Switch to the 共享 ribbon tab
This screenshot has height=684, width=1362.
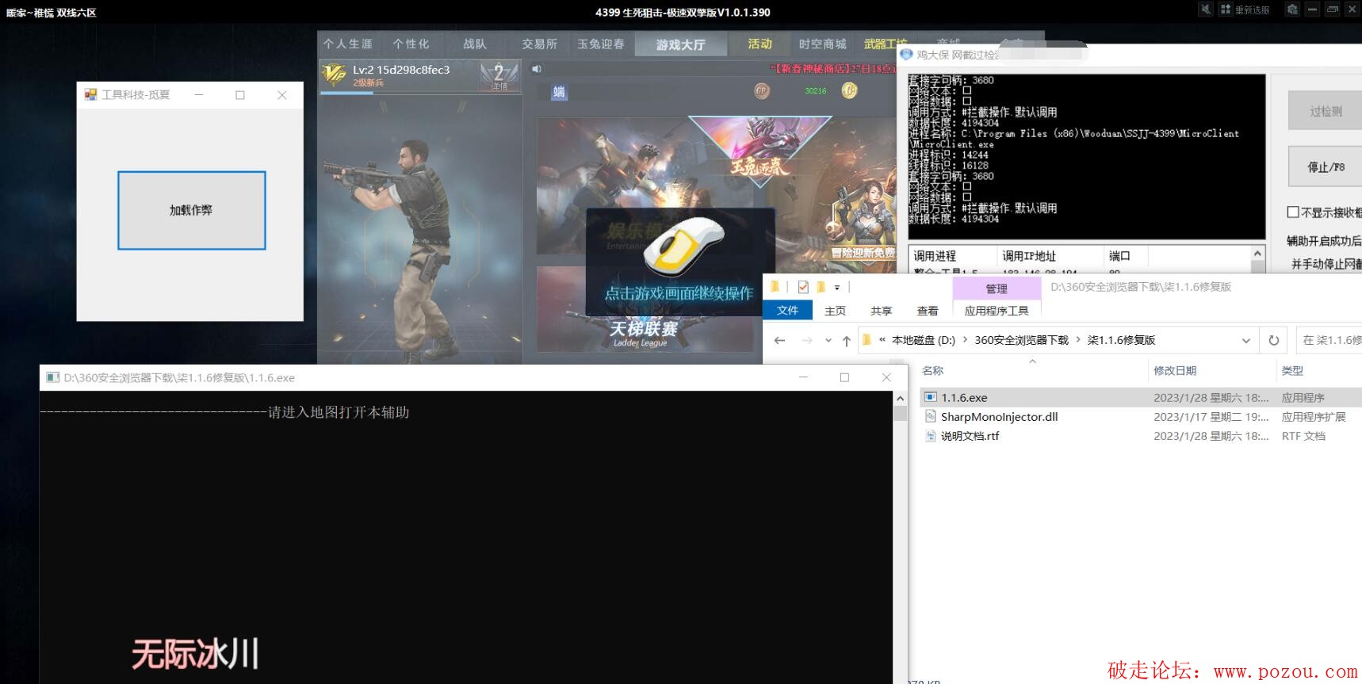[x=881, y=311]
